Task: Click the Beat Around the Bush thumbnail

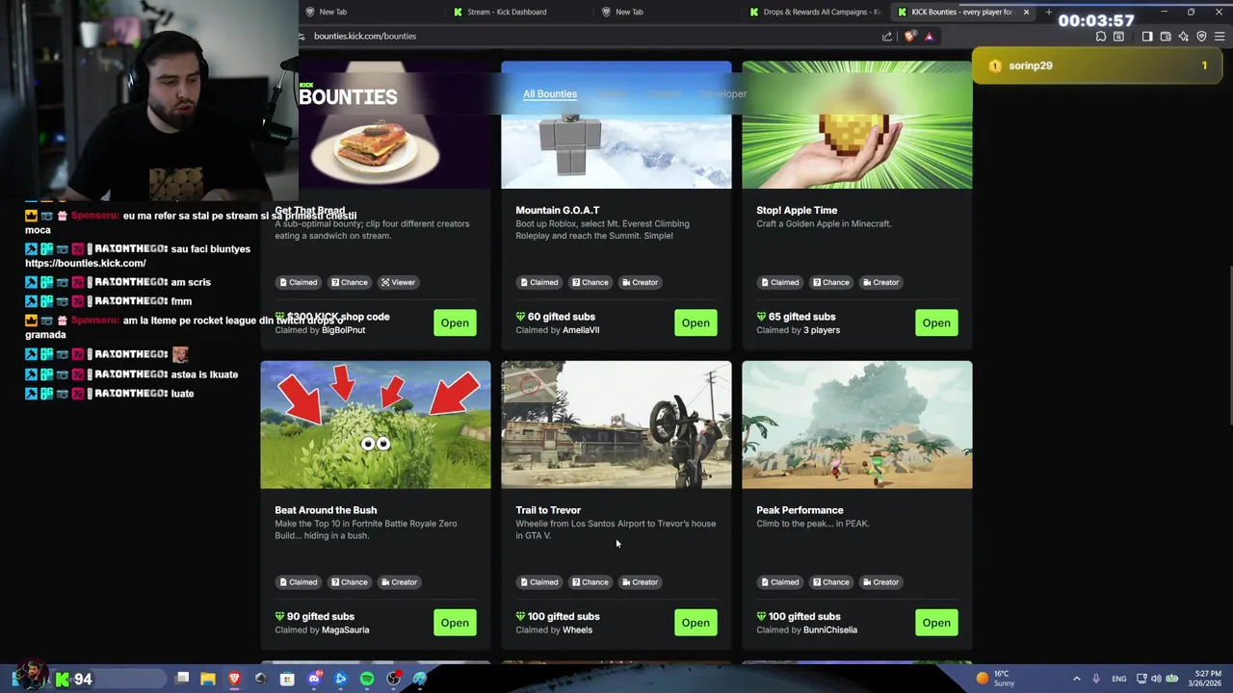Action: tap(376, 424)
